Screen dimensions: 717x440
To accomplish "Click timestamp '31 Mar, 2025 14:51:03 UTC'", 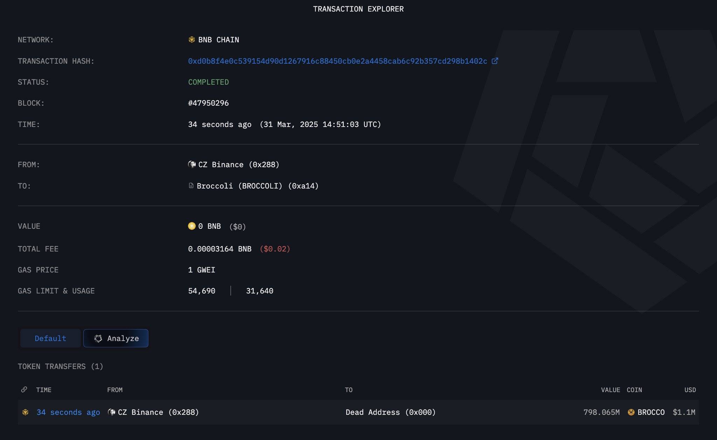I will click(x=320, y=124).
